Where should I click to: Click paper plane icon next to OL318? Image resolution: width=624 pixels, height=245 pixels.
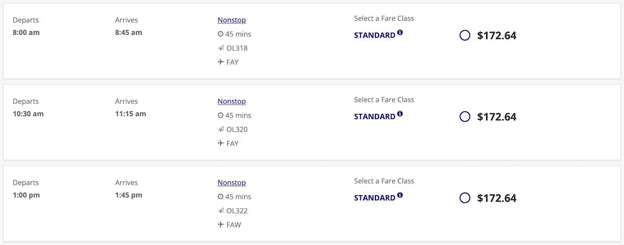(220, 48)
